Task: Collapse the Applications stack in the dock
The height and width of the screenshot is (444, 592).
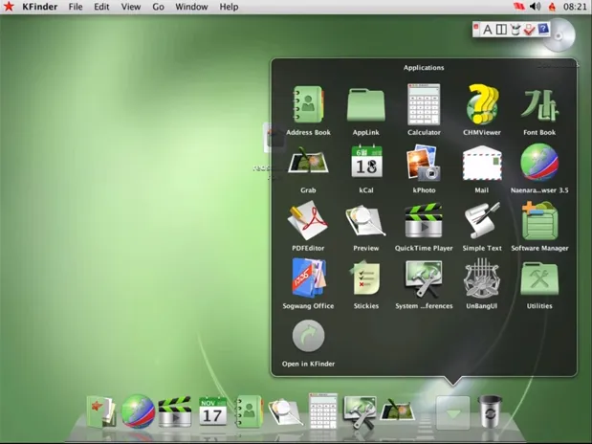Action: 452,412
